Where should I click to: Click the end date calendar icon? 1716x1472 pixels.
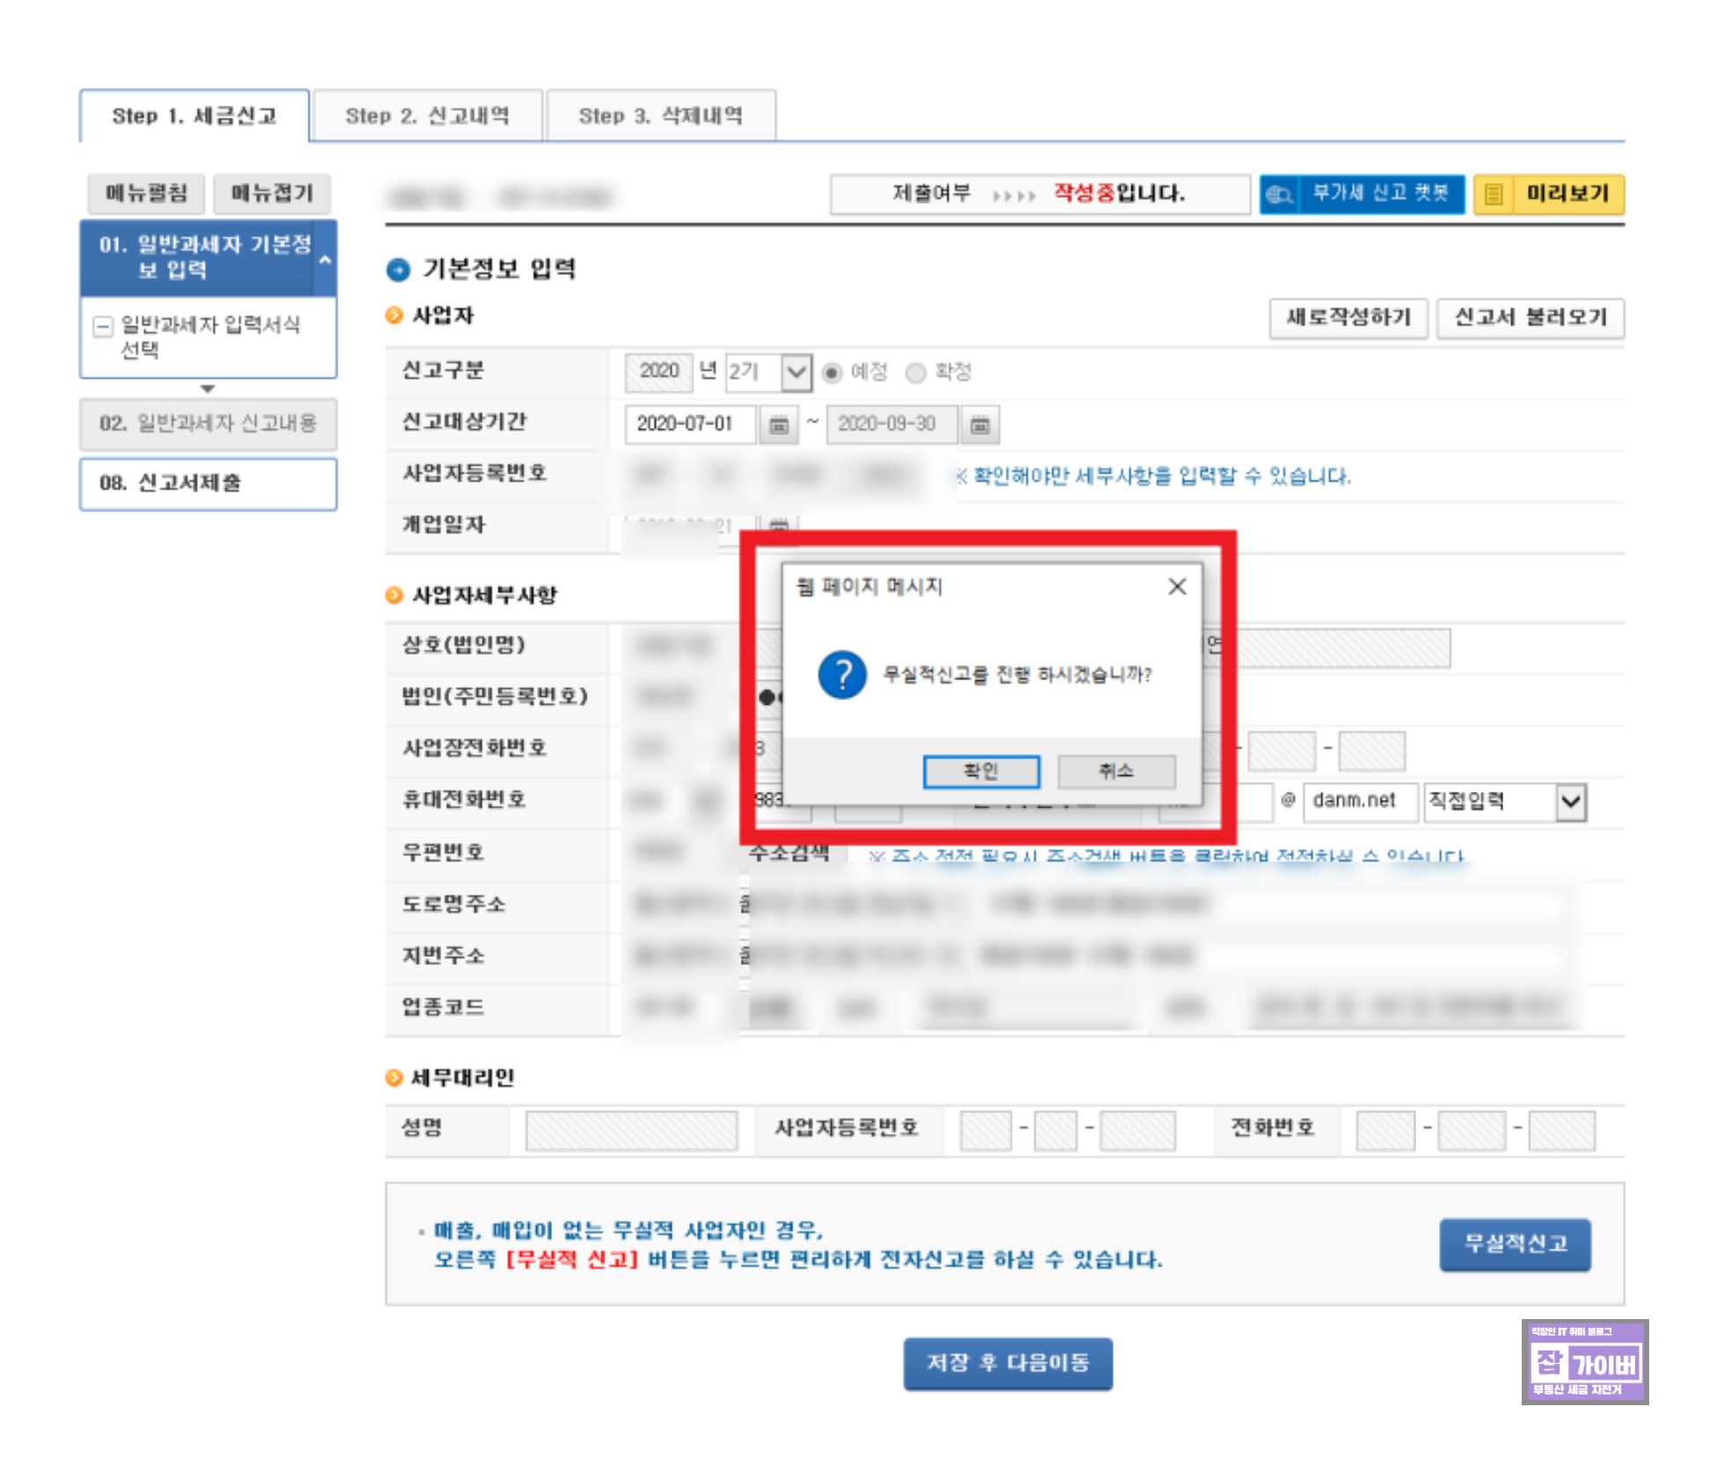point(979,424)
